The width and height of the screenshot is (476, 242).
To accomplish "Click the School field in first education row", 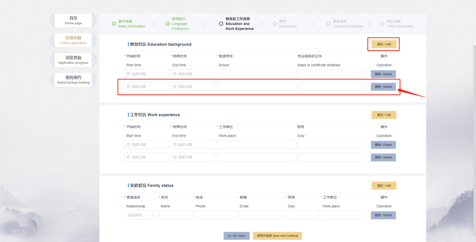I will click(256, 74).
